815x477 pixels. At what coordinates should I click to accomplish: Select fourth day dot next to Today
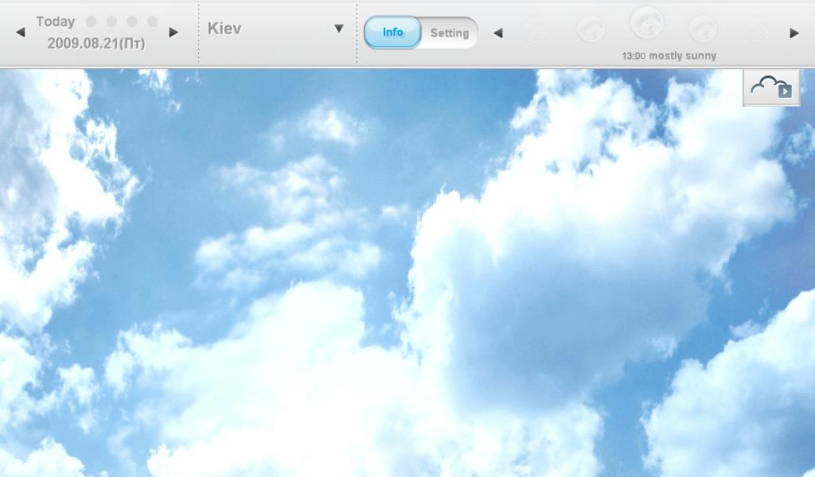pyautogui.click(x=152, y=21)
